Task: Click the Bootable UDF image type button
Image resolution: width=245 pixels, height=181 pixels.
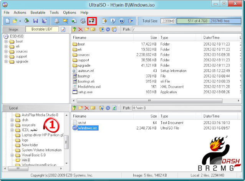Action: coord(42,29)
